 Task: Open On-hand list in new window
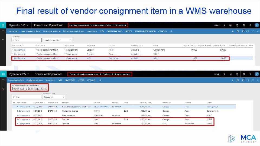click(x=252, y=31)
